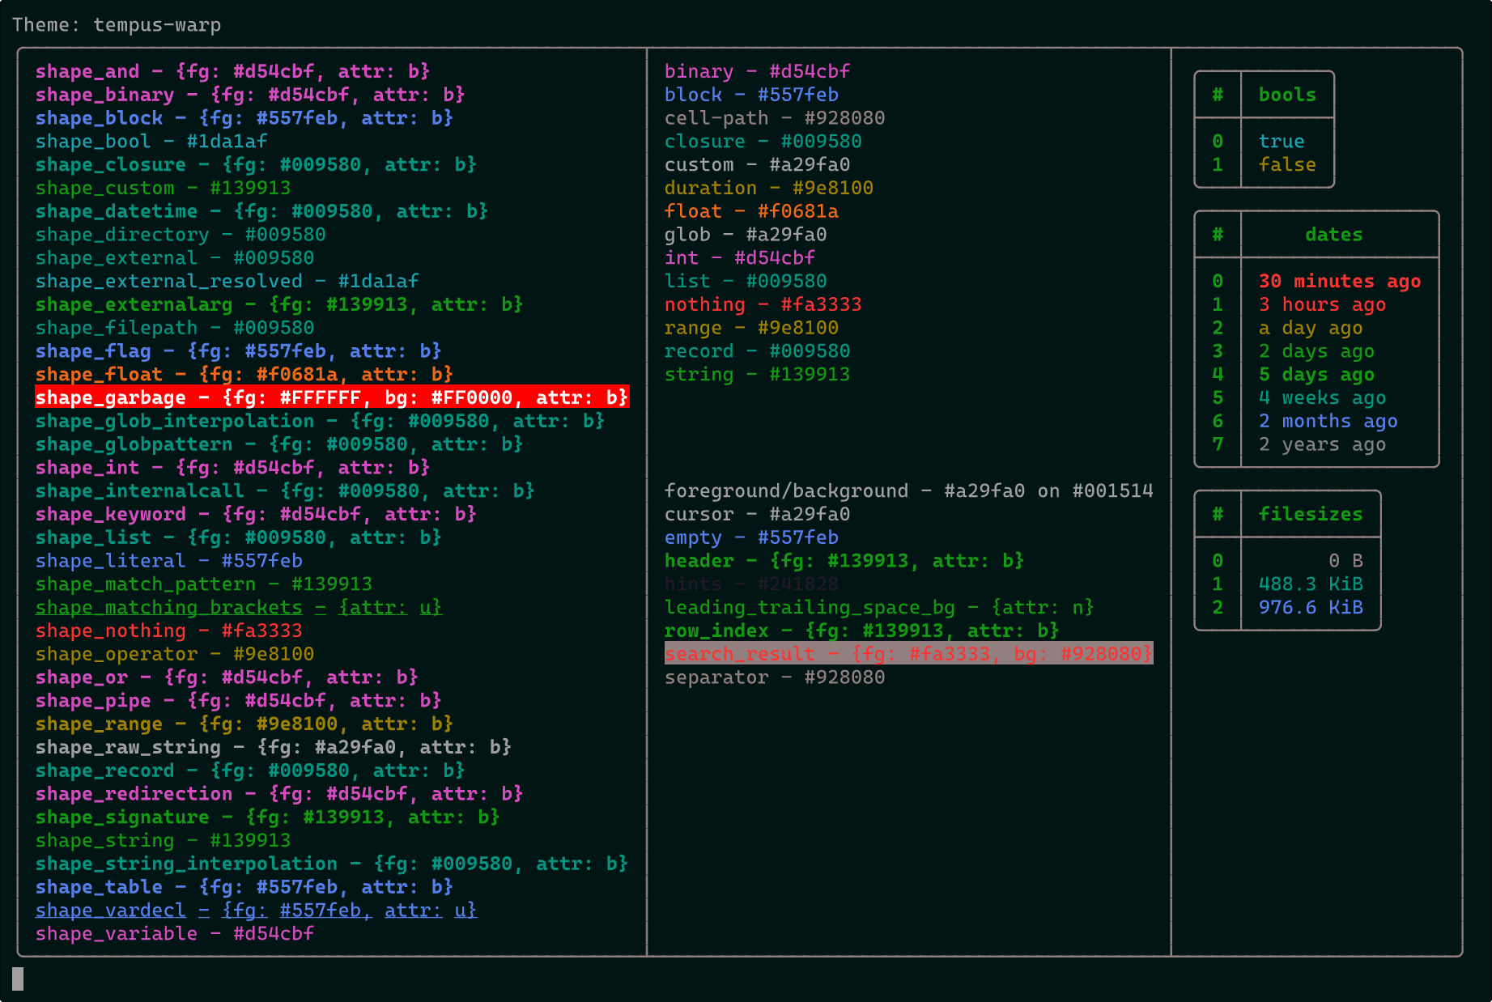Click 'cell-path - #928080' text

[775, 118]
